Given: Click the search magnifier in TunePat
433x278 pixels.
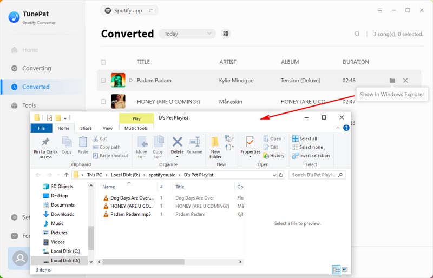Looking at the screenshot, I should (357, 34).
